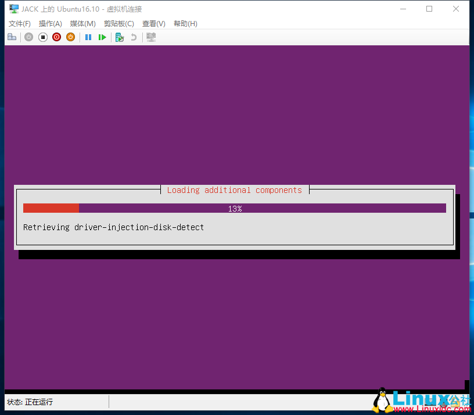Viewport: 474px width, 415px height.
Task: Open the 文件(F) menu
Action: click(x=19, y=23)
